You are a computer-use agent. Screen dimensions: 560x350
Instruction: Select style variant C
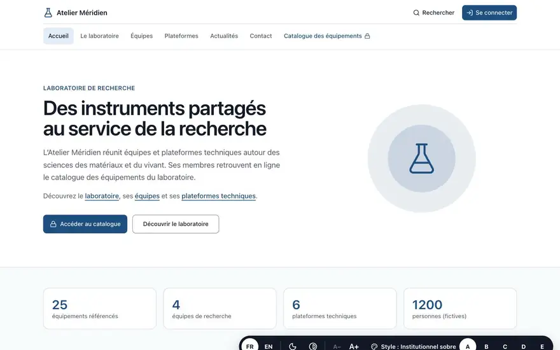click(505, 346)
